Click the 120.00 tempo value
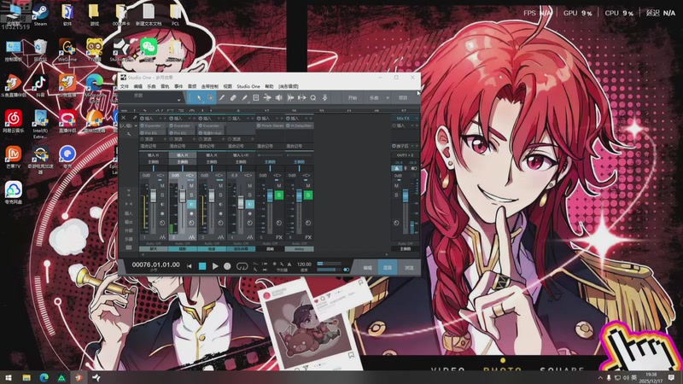 [x=304, y=265]
